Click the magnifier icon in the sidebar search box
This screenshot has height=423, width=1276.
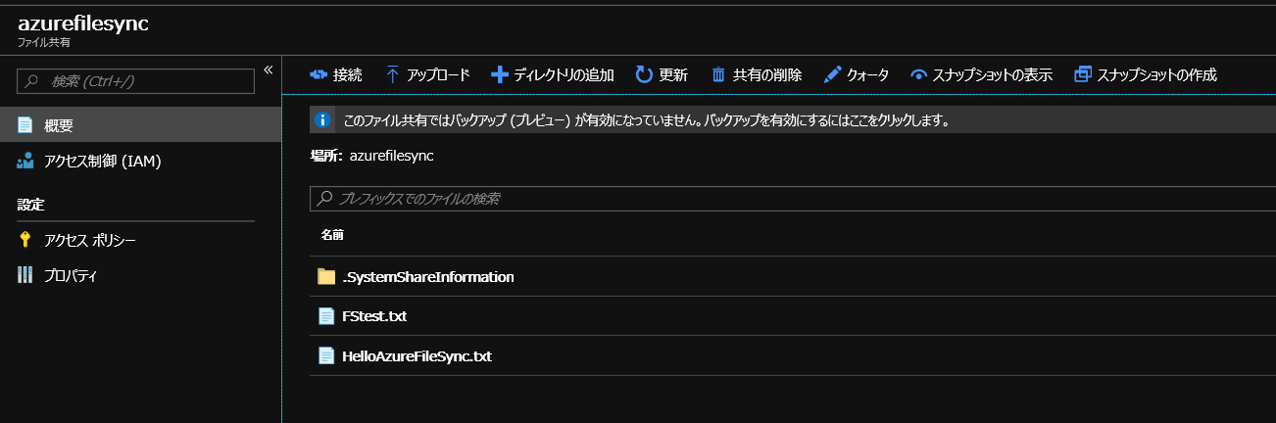(x=31, y=81)
